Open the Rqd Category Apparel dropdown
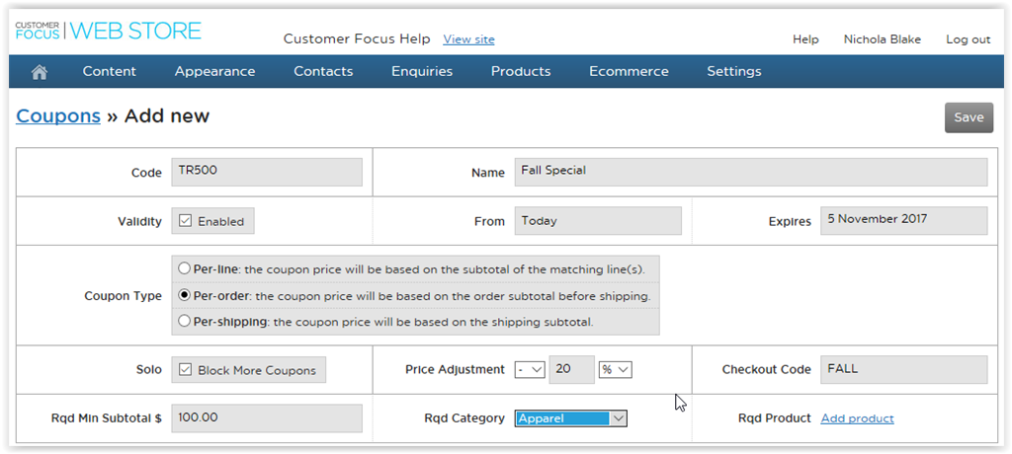This screenshot has width=1012, height=454. [571, 418]
